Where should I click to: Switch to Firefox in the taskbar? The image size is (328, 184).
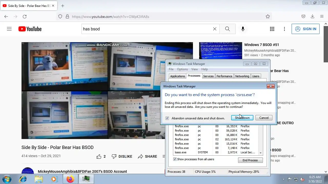coord(70,179)
